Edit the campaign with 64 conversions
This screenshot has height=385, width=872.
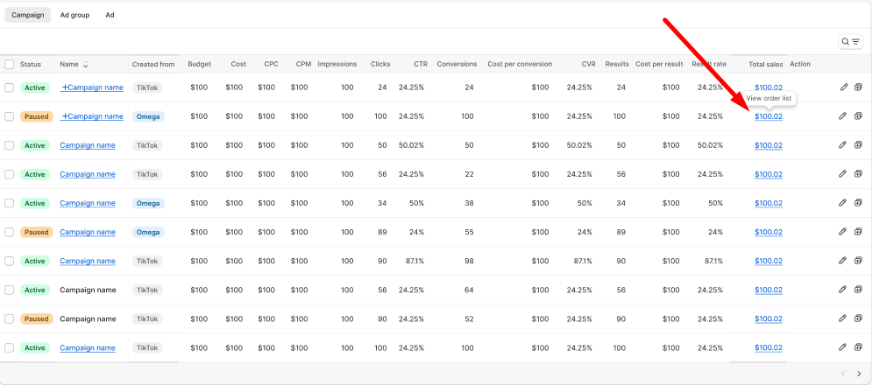(x=843, y=290)
